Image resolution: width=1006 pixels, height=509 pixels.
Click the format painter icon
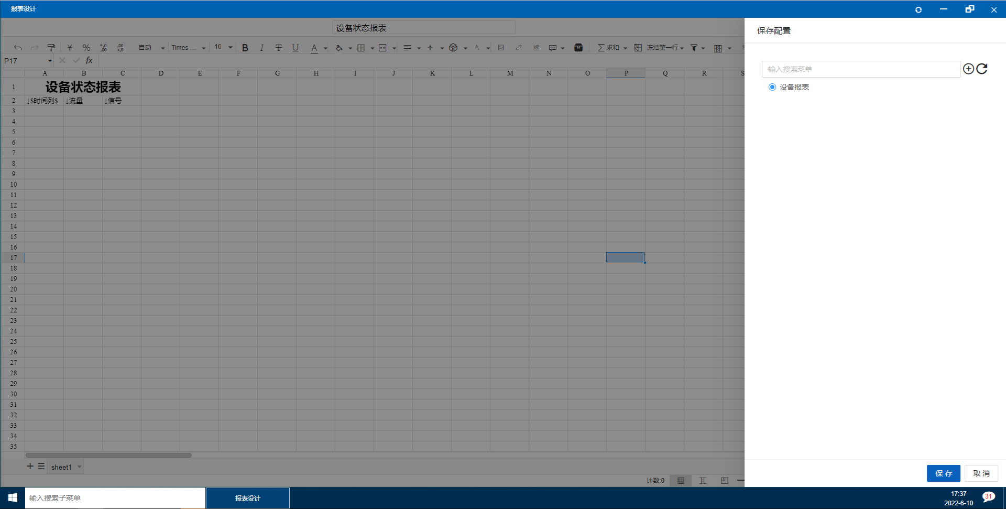click(x=51, y=48)
